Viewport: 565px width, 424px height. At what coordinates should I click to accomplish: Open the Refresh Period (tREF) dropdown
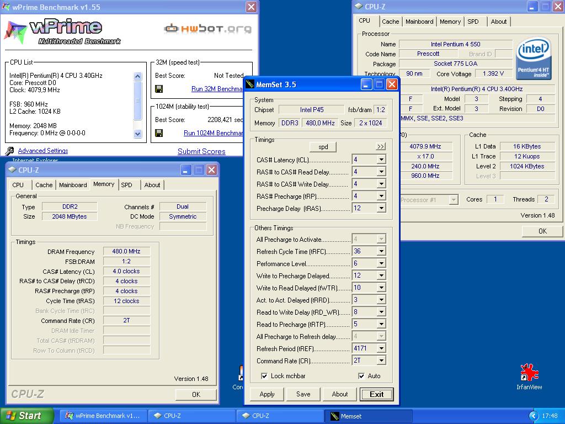click(381, 348)
